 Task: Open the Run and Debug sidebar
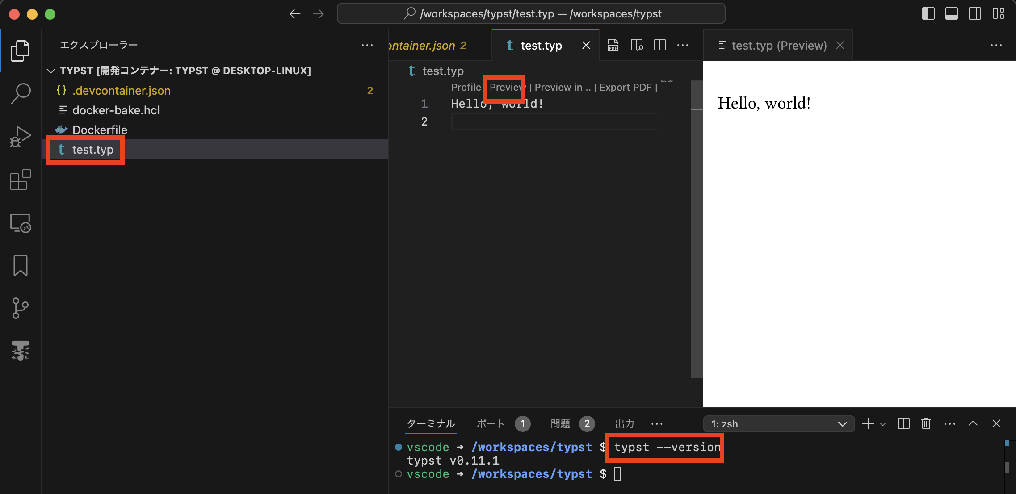tap(20, 136)
